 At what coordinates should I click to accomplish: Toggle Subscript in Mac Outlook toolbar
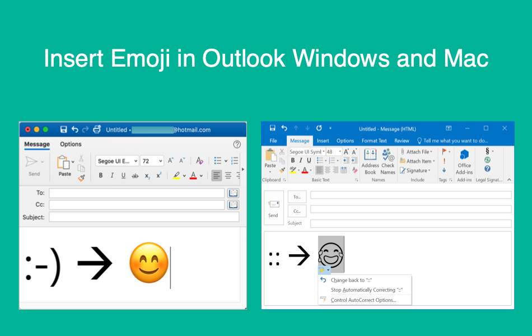(147, 176)
